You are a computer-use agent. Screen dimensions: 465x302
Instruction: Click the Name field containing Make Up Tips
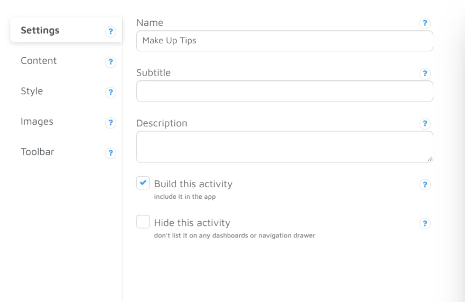pos(284,41)
